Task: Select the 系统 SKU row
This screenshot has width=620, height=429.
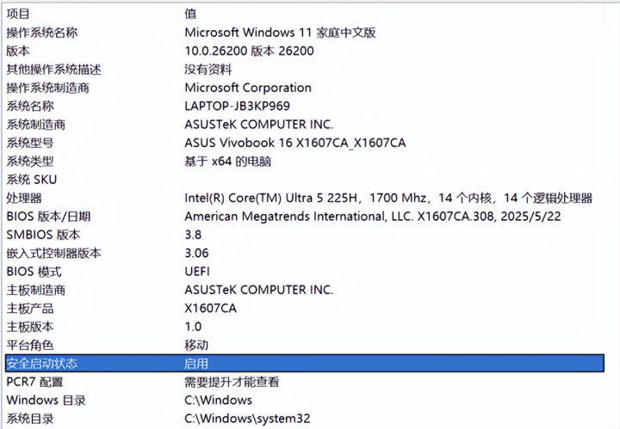Action: pyautogui.click(x=32, y=180)
